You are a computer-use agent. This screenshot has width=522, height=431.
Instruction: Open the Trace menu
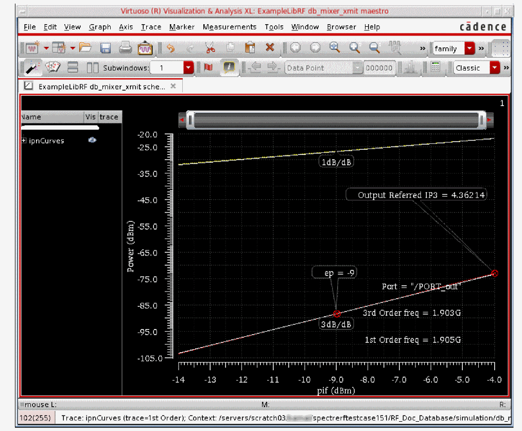(x=151, y=27)
